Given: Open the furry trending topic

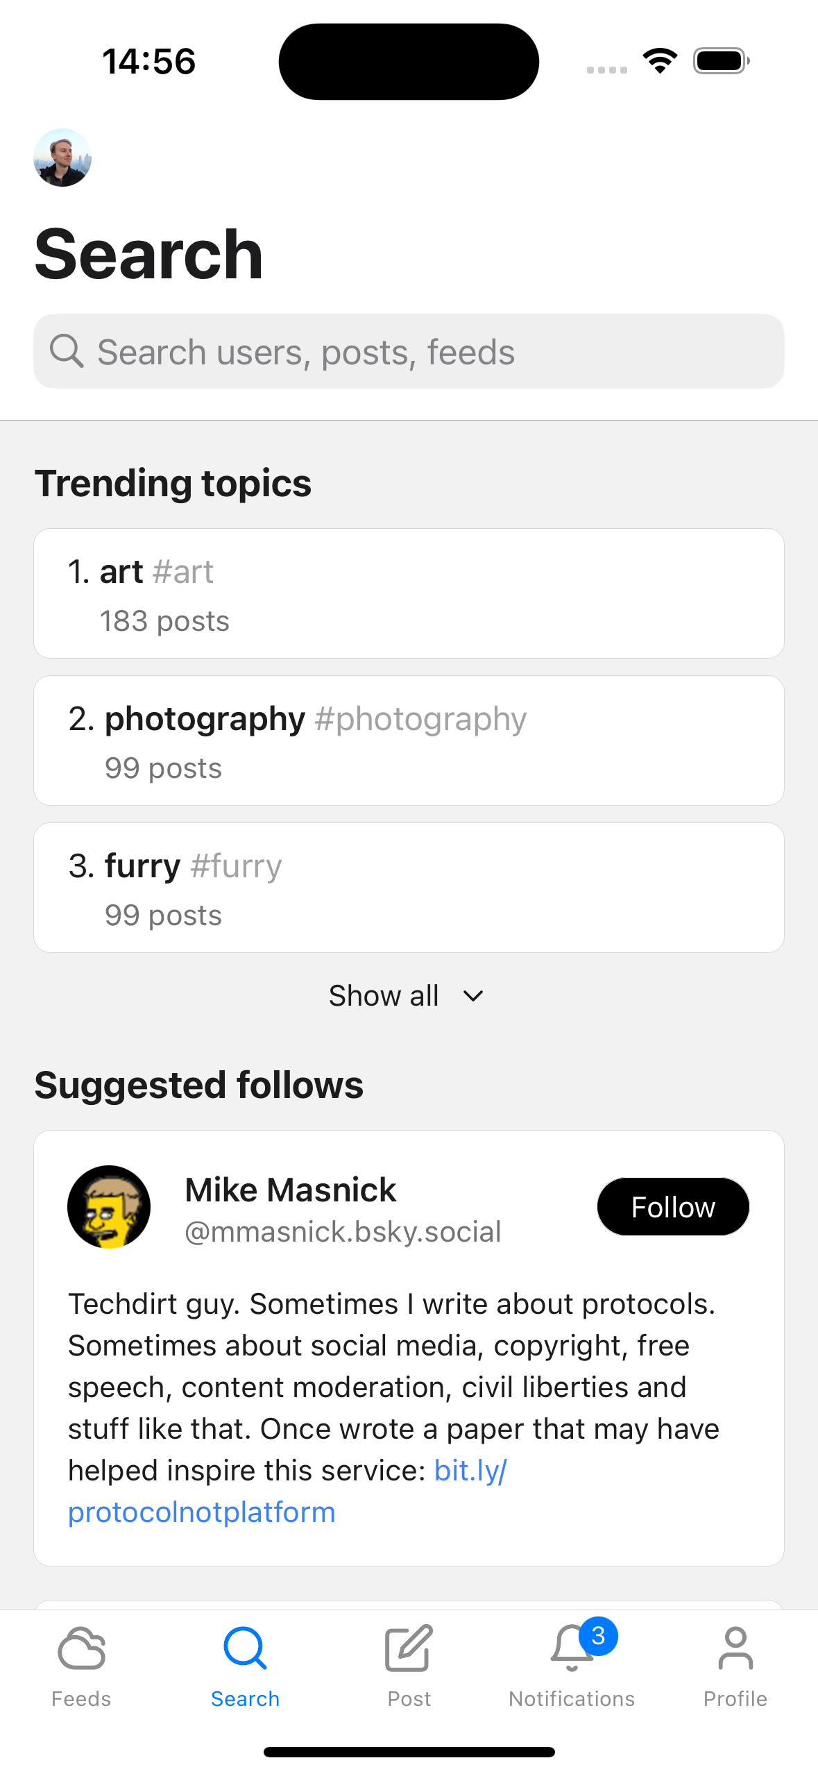Looking at the screenshot, I should pyautogui.click(x=409, y=888).
